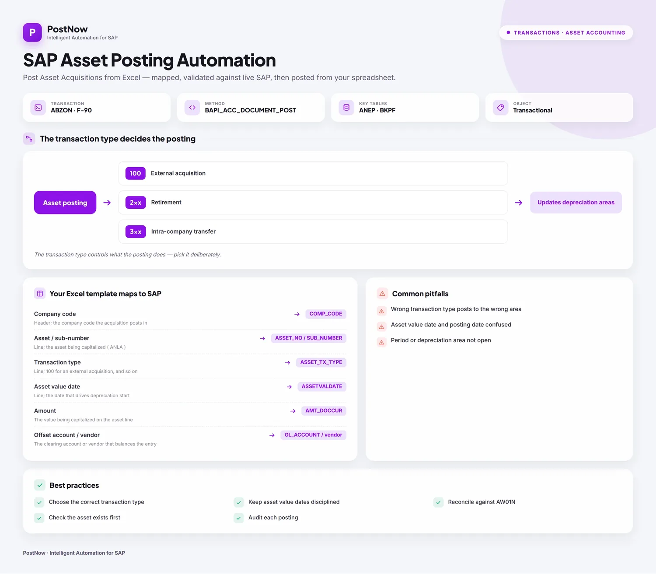The width and height of the screenshot is (656, 574).
Task: Click the arrow right of Asset posting
Action: click(107, 203)
